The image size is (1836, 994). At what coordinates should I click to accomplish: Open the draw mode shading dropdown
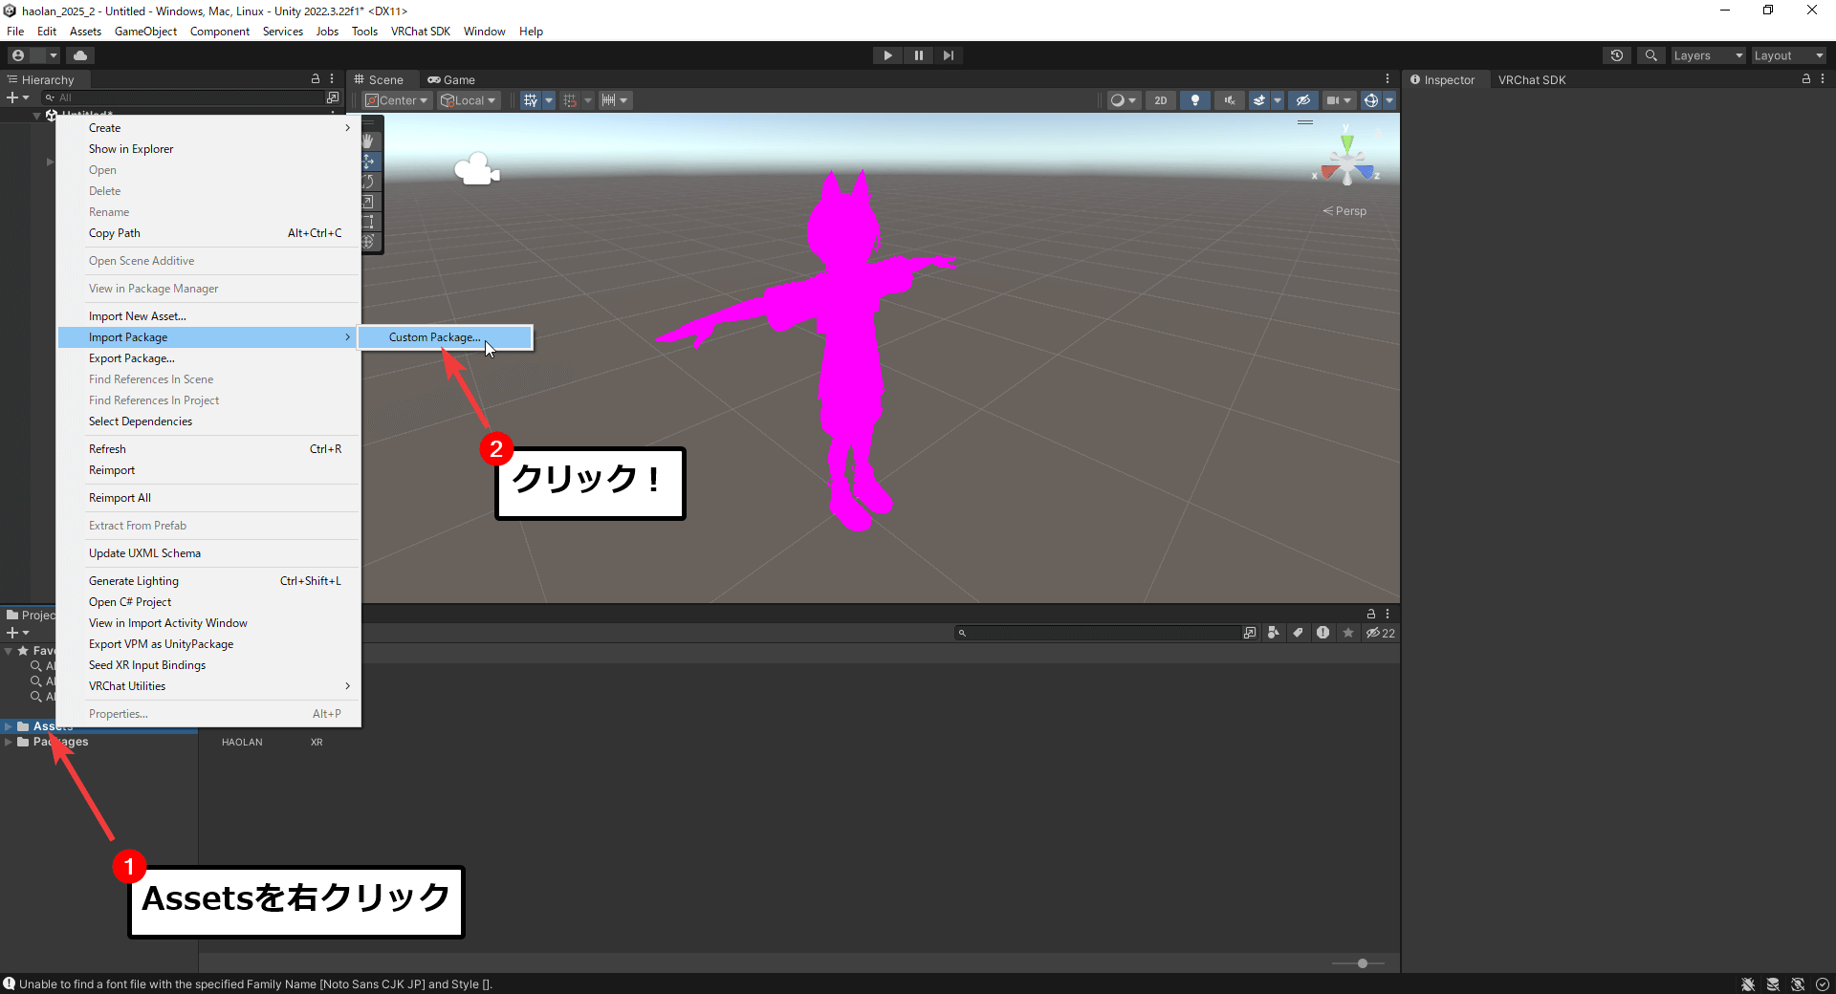click(1123, 100)
